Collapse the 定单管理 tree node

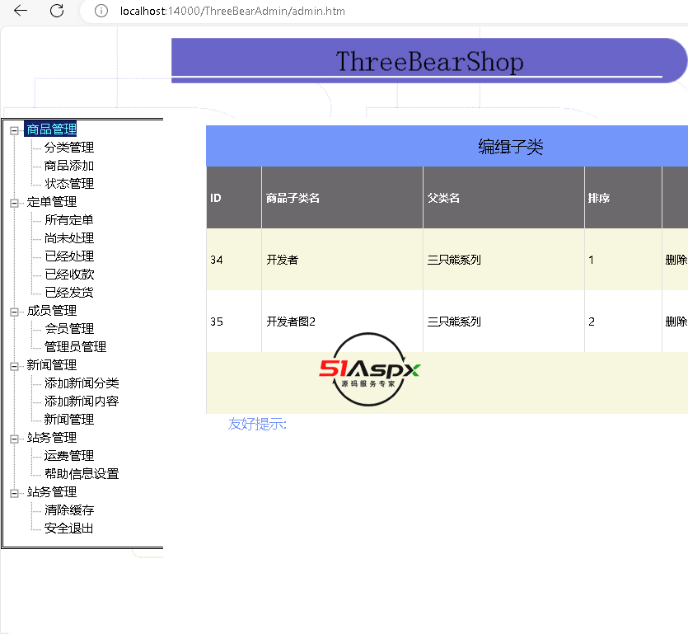pyautogui.click(x=14, y=202)
